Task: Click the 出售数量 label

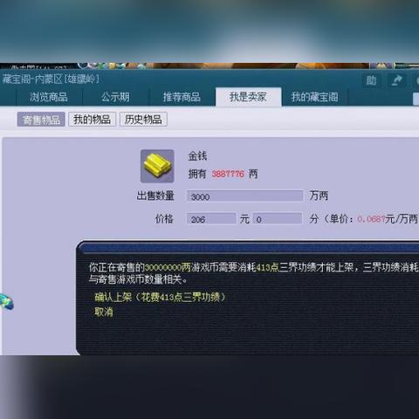Action: tap(155, 196)
